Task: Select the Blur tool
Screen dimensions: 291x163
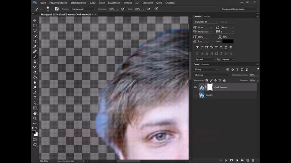Action: pos(35,82)
